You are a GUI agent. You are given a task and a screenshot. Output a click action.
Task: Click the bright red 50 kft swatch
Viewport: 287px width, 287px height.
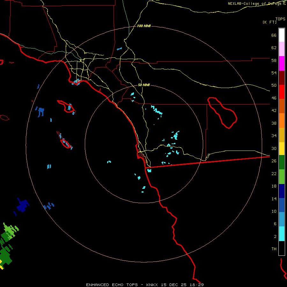[x=282, y=92]
